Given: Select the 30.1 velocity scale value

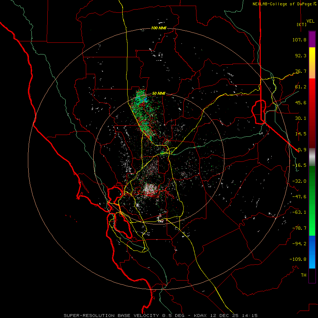Looking at the screenshot, I should (x=301, y=118).
